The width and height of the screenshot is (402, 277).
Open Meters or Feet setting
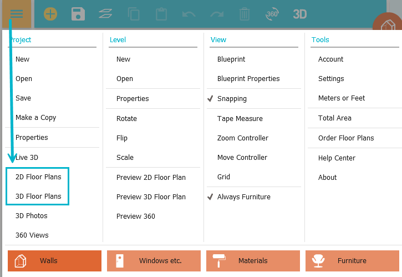[342, 98]
